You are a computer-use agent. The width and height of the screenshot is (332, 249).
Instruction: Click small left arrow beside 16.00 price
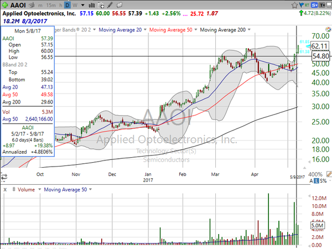click(309, 162)
